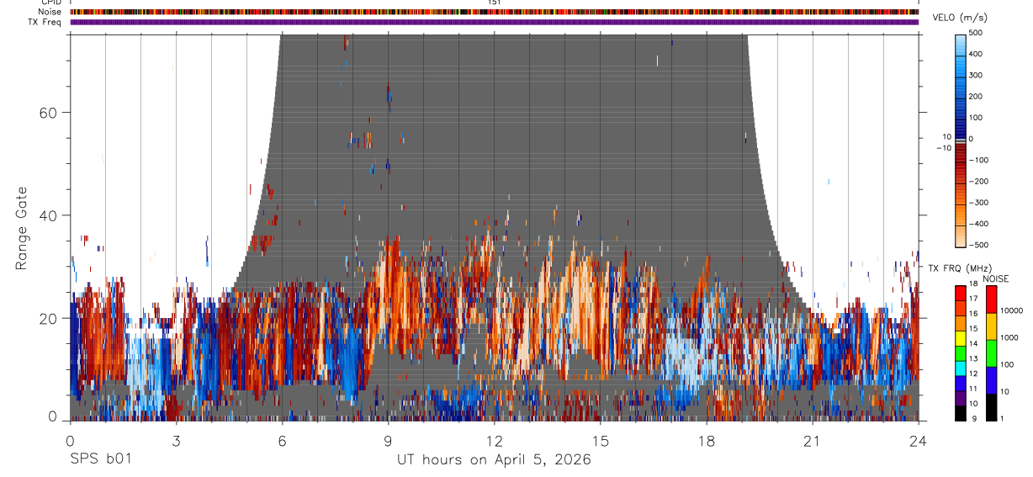Click the yellow segment of NOISE legend
The image size is (1033, 477).
tap(992, 326)
